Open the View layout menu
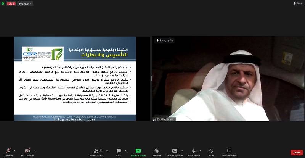The image size is (305, 158). [x=298, y=3]
